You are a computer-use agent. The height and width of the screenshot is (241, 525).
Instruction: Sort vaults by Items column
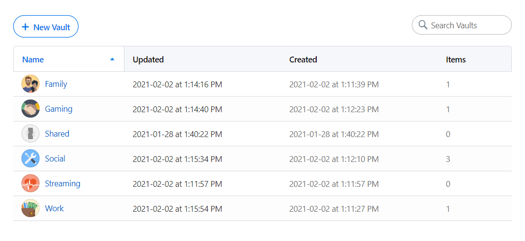tap(456, 60)
